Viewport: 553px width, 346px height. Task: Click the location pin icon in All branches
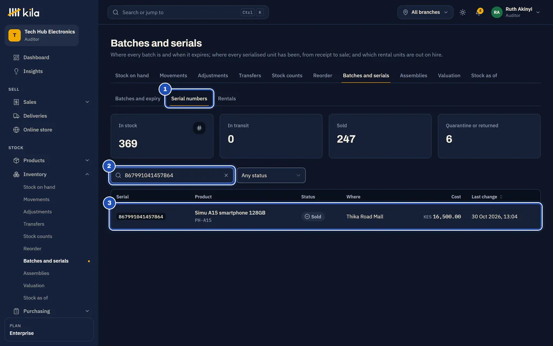click(x=406, y=12)
